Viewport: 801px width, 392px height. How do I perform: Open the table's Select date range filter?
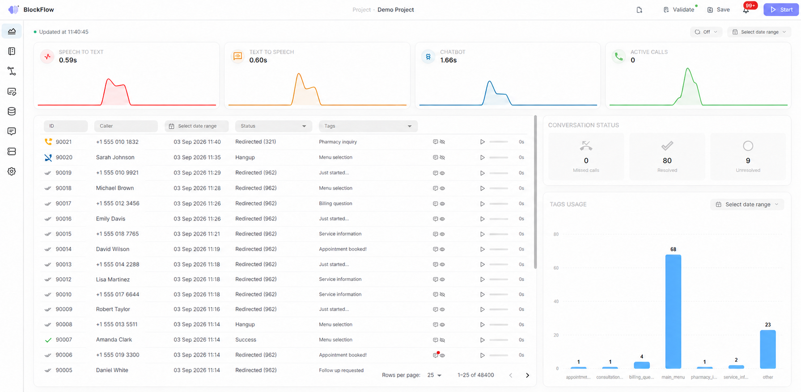click(197, 126)
